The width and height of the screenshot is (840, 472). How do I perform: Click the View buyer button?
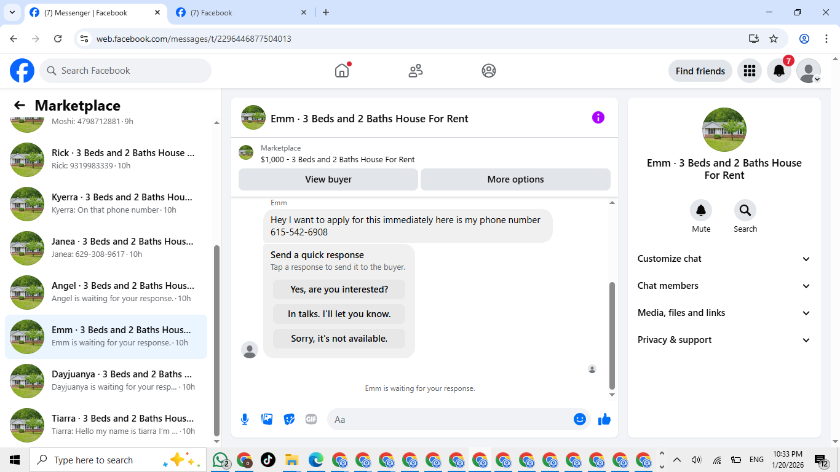(x=328, y=179)
